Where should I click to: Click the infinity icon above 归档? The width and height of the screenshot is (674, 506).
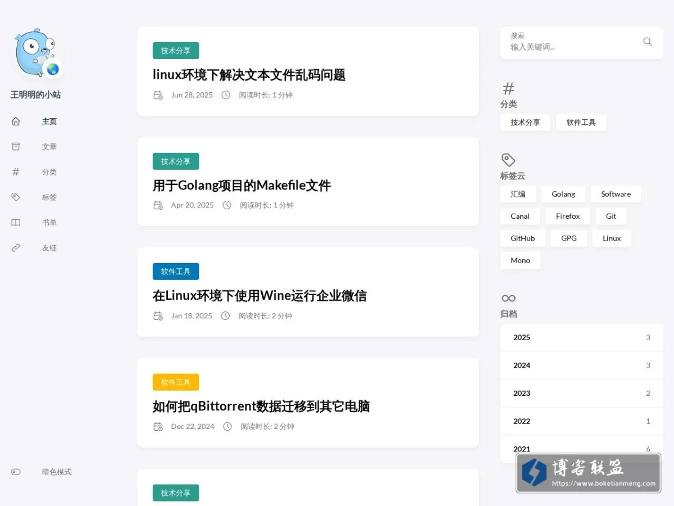508,299
